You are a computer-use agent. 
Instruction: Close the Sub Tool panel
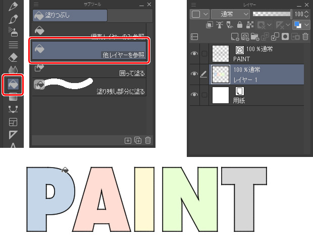149,5
